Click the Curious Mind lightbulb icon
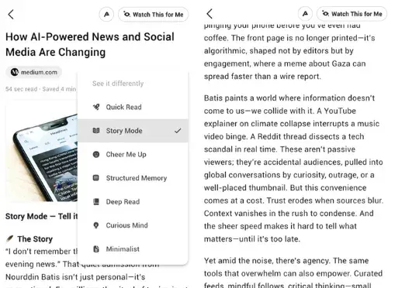419x288 pixels. pos(96,225)
